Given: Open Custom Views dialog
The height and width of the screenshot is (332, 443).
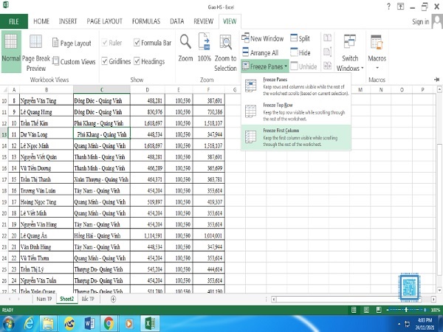Looking at the screenshot, I should pos(74,61).
